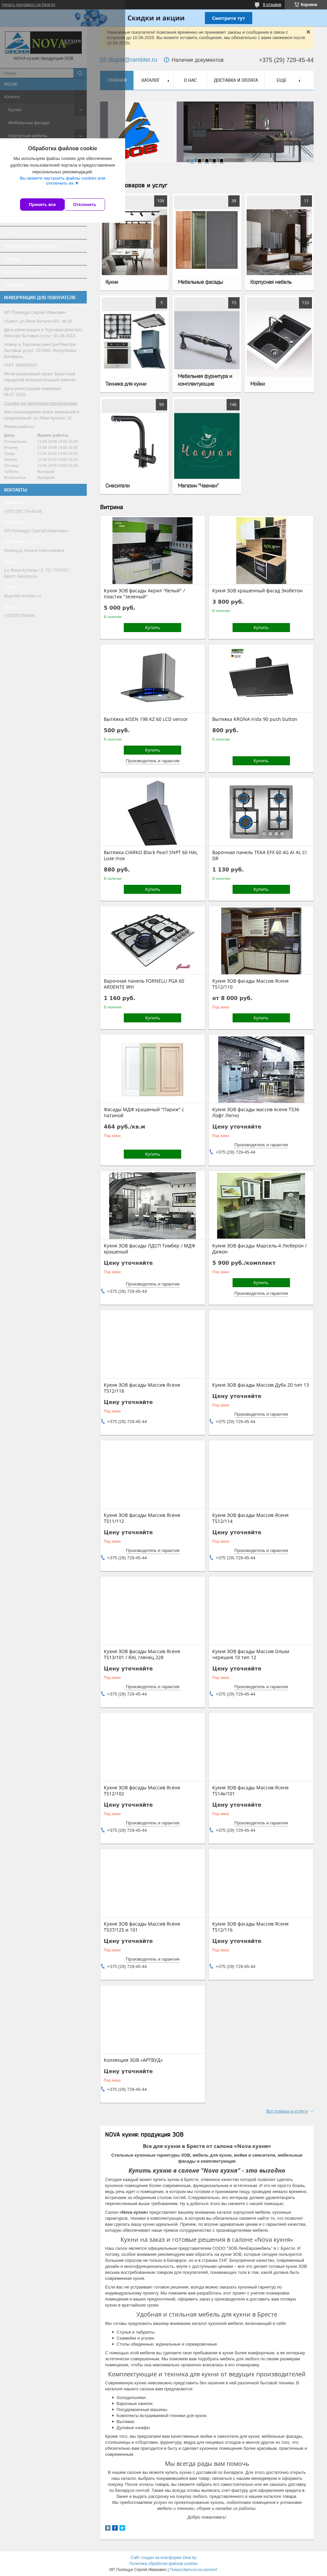
Task: Expand Производитель и гарантия for Вытяжка AISEN
Action: [x=153, y=761]
